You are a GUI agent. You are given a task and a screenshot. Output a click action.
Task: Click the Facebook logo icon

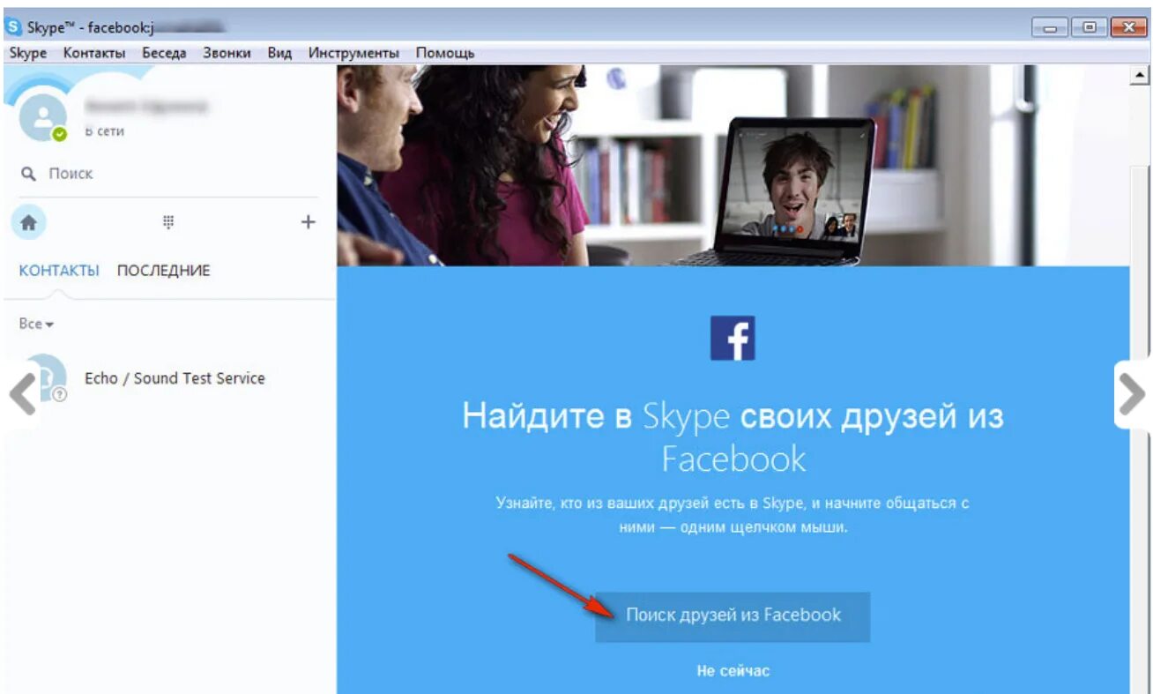click(x=733, y=338)
